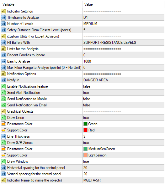The width and height of the screenshot is (165, 184).
Task: Select the Max Price Range to Analyze row
Action: (x=82, y=68)
